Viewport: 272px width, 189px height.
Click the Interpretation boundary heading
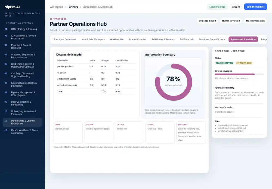tap(160, 54)
